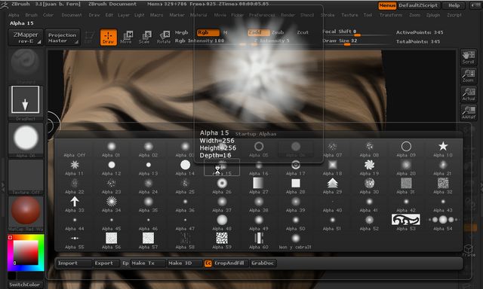
Task: Click the GrabDoc button
Action: 263,263
